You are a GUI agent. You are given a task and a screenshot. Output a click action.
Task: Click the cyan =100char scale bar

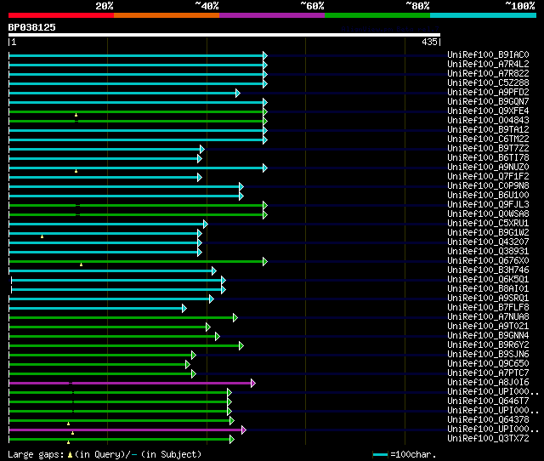click(380, 454)
